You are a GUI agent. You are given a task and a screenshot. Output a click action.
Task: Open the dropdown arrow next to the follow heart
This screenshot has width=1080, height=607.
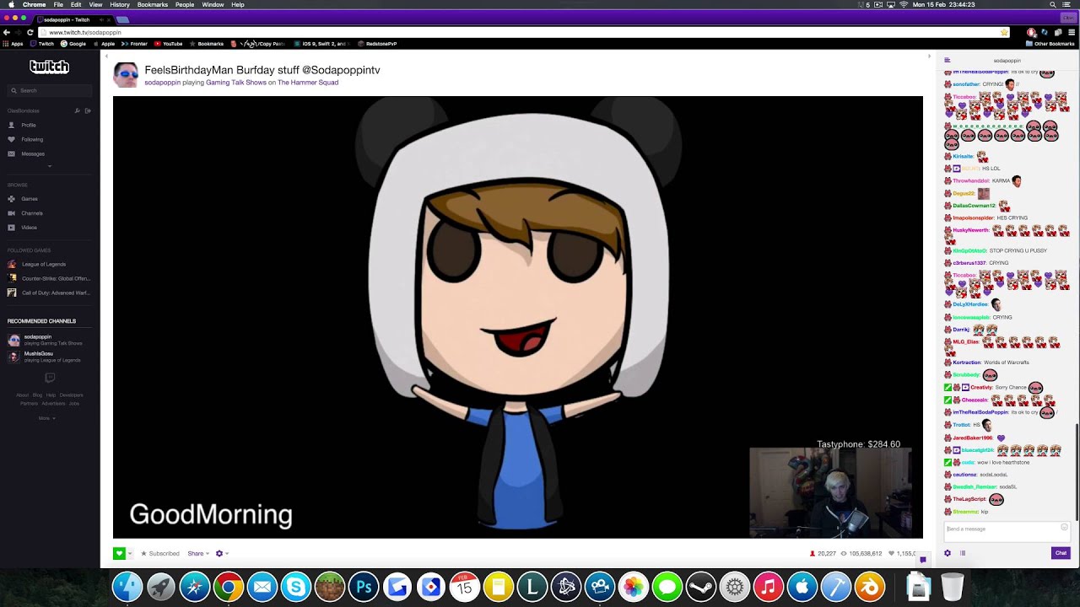[x=130, y=553]
